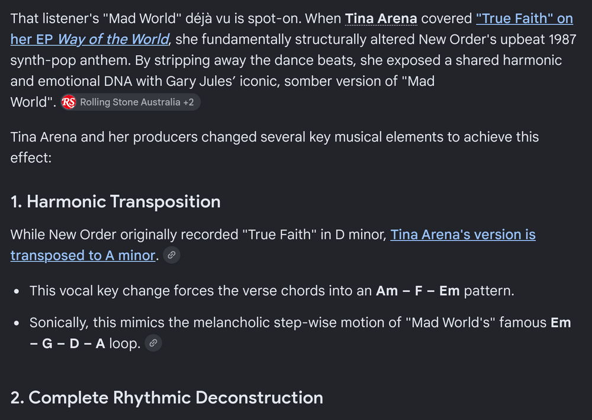Open the Rolling Stone Australia +2 source chip
This screenshot has height=420, width=592.
(x=130, y=102)
